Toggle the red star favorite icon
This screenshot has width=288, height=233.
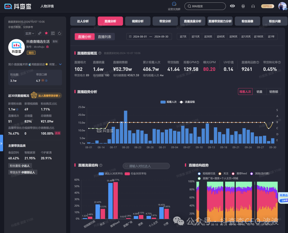(x=46, y=33)
